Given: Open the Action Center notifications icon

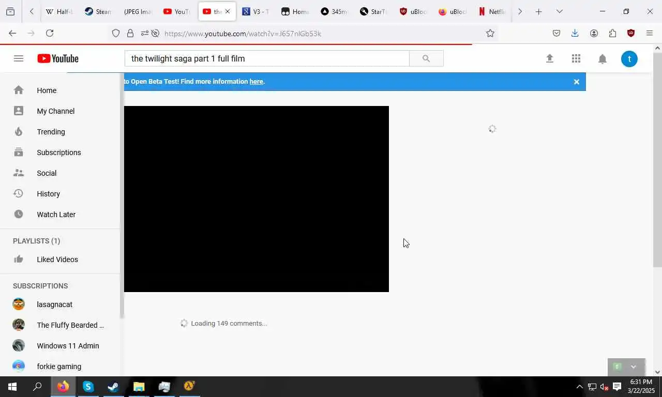Looking at the screenshot, I should click(x=617, y=387).
